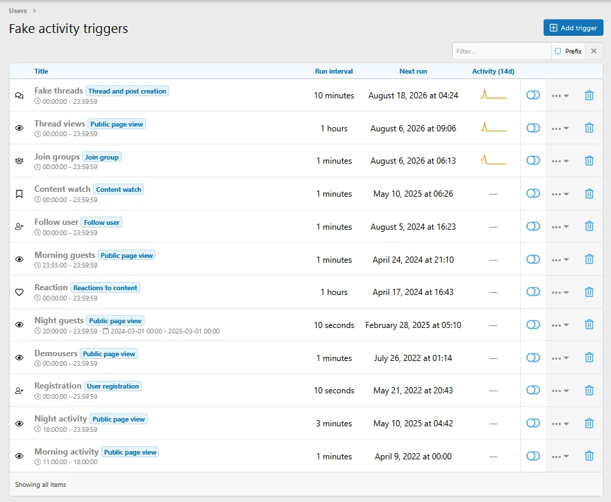Image resolution: width=611 pixels, height=502 pixels.
Task: Toggle the Follow user trigger switch
Action: (533, 226)
